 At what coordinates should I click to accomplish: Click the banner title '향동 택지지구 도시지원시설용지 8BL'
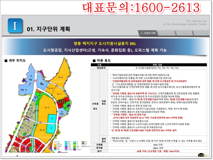pyautogui.click(x=105, y=44)
